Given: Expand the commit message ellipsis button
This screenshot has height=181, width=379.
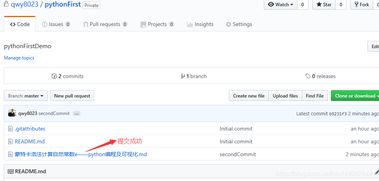Looking at the screenshot, I should [x=77, y=113].
